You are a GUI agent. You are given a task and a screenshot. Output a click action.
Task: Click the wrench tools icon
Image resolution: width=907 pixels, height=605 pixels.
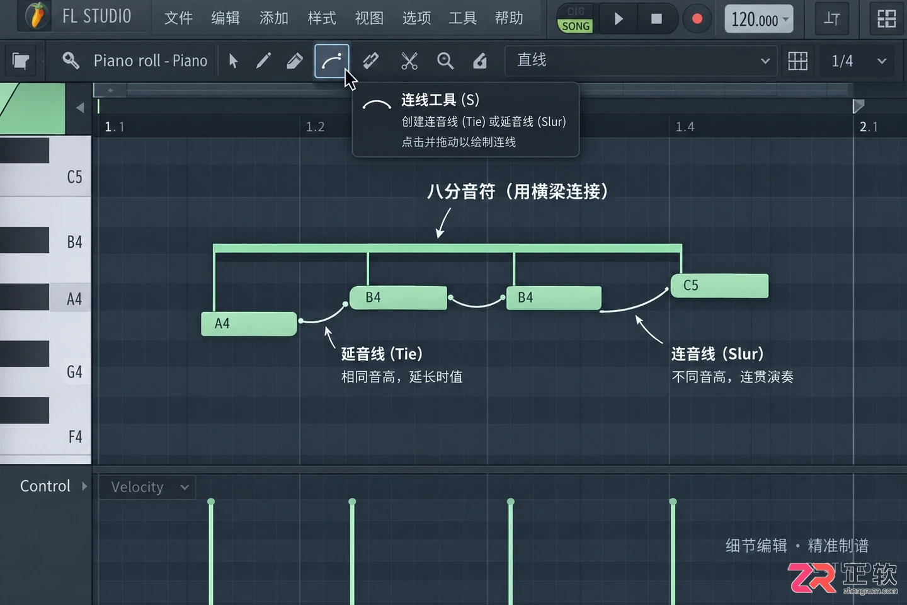[71, 60]
